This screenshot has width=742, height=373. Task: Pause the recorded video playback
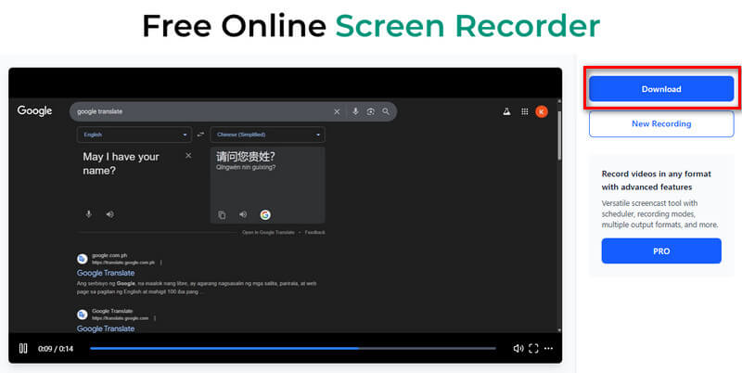[22, 348]
